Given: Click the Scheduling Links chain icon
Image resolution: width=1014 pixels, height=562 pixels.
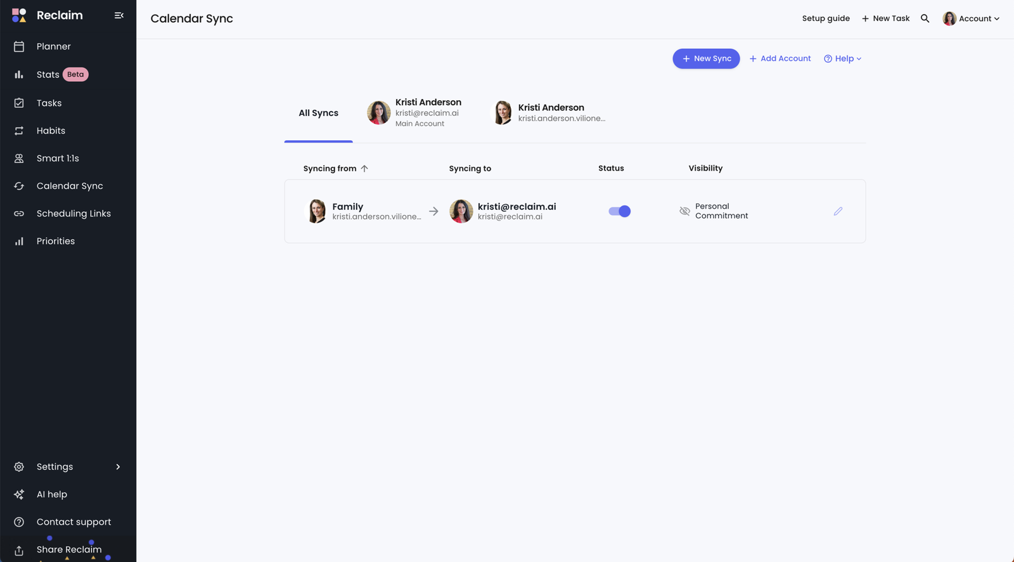Looking at the screenshot, I should click(19, 214).
